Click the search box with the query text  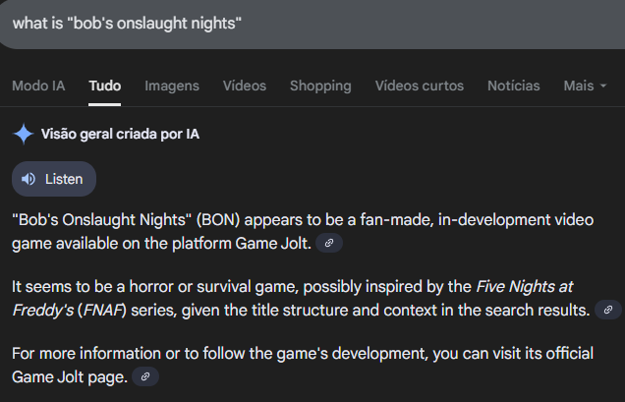tap(295, 23)
